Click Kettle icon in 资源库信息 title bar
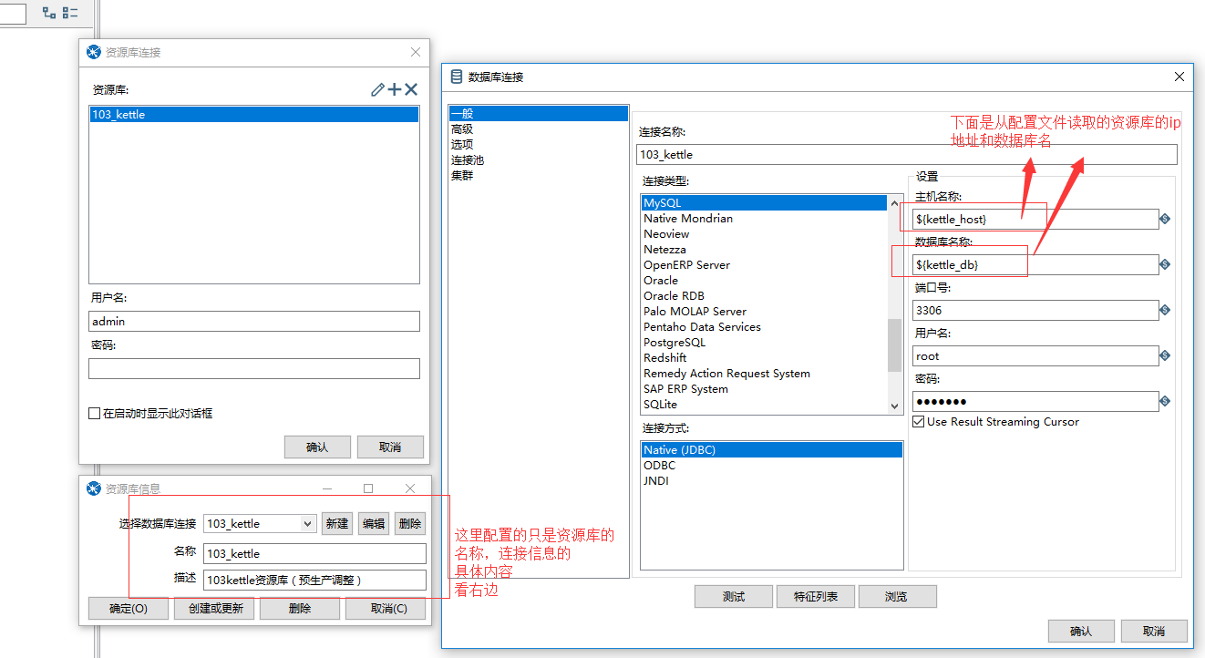This screenshot has width=1205, height=658. point(93,488)
